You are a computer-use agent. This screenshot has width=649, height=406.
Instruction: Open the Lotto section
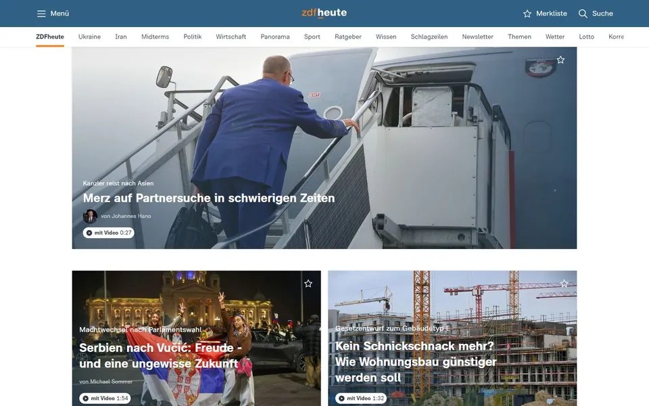click(587, 37)
